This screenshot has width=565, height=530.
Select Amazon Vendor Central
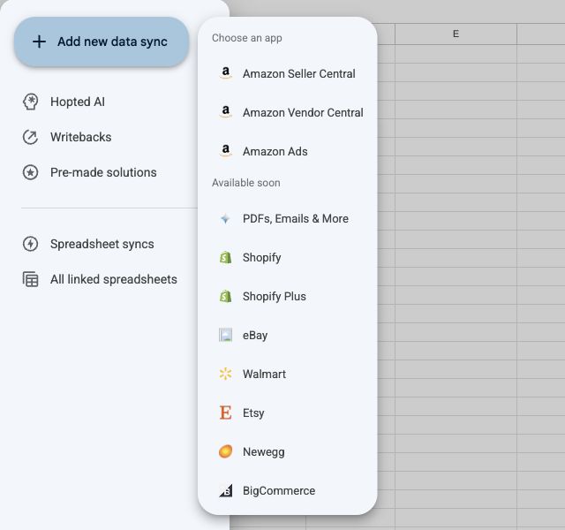point(288,113)
